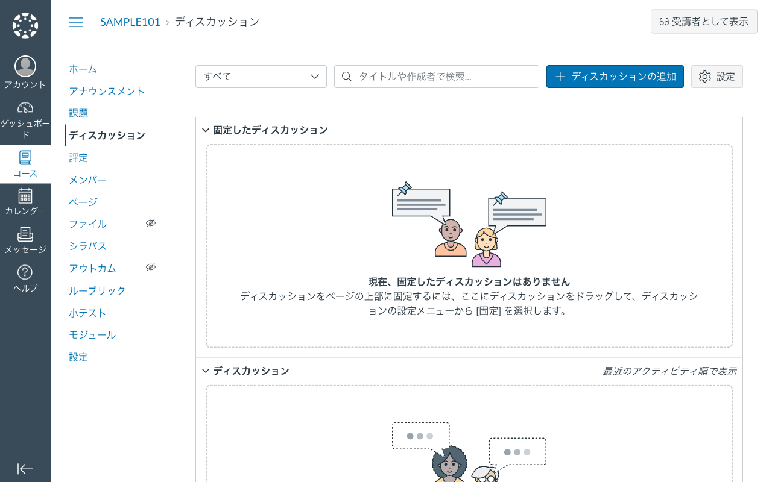Screen dimensions: 772x482
Task: Collapse the 固定したディスカッション section
Action: pos(205,130)
